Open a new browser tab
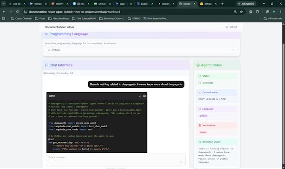The image size is (285, 169). [223, 4]
